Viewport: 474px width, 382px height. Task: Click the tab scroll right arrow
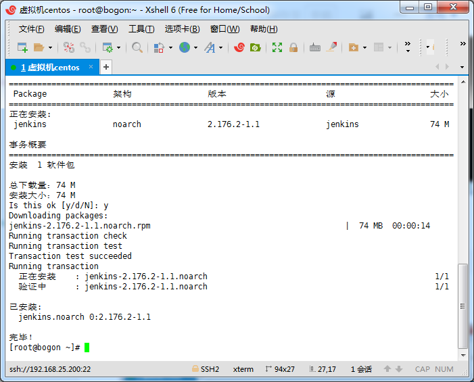click(447, 67)
